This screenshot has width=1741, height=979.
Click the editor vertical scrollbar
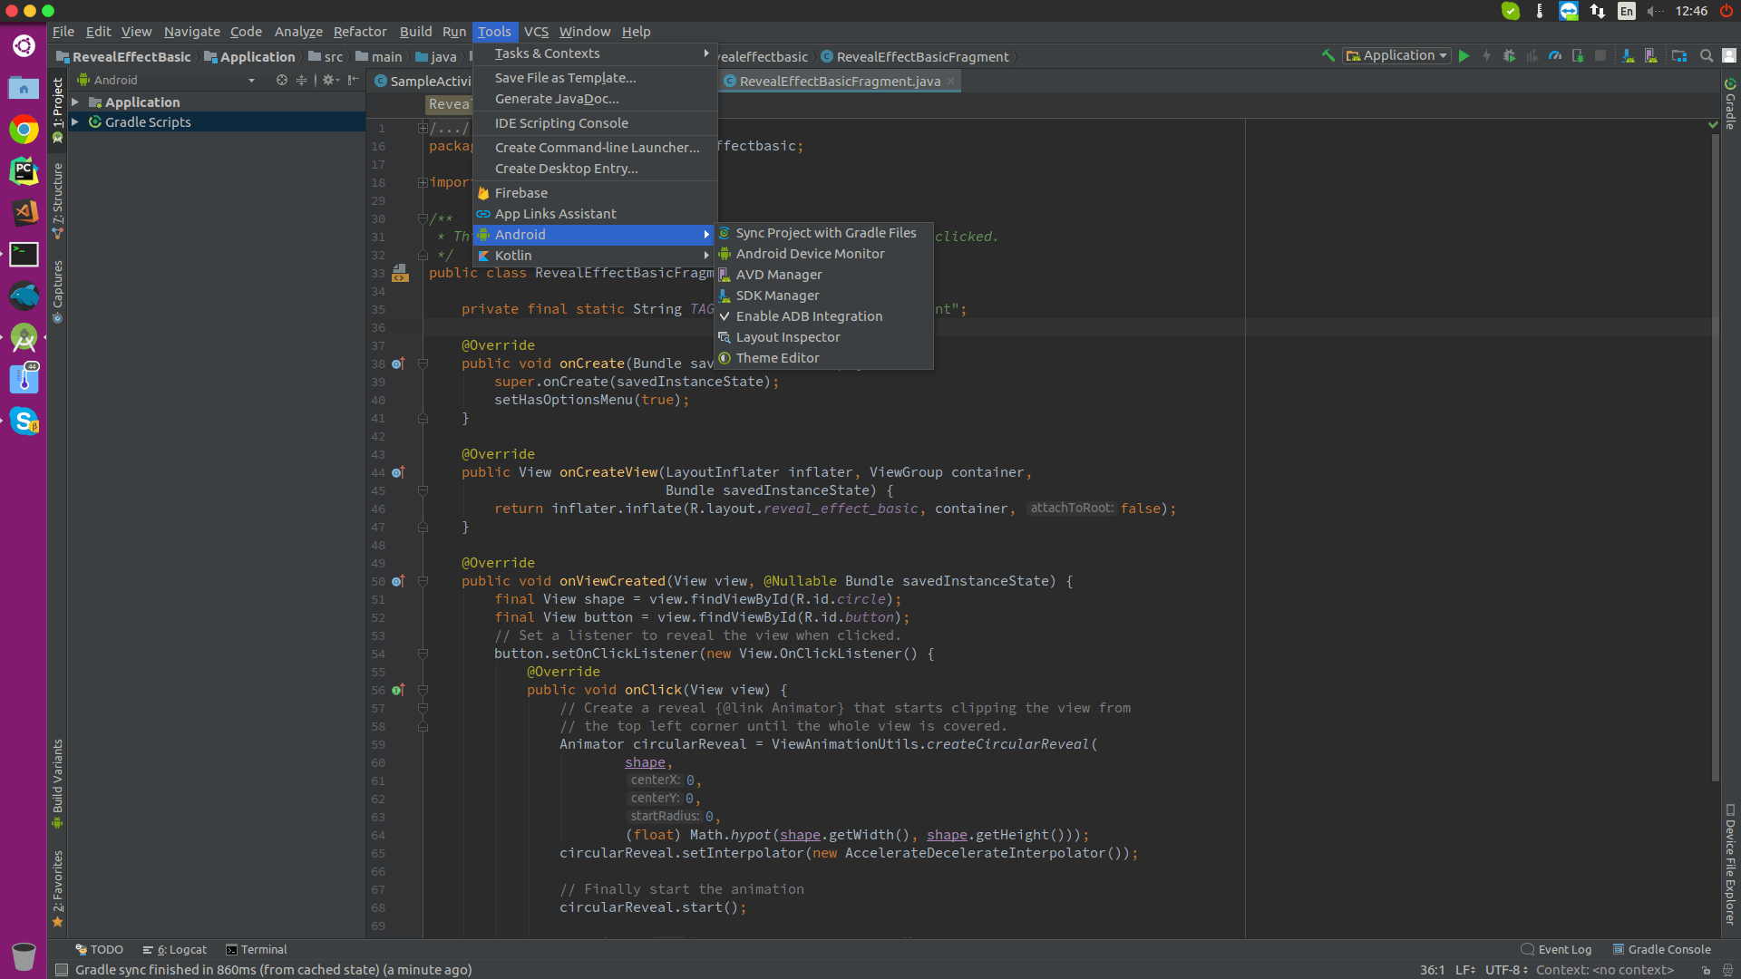(x=1714, y=453)
